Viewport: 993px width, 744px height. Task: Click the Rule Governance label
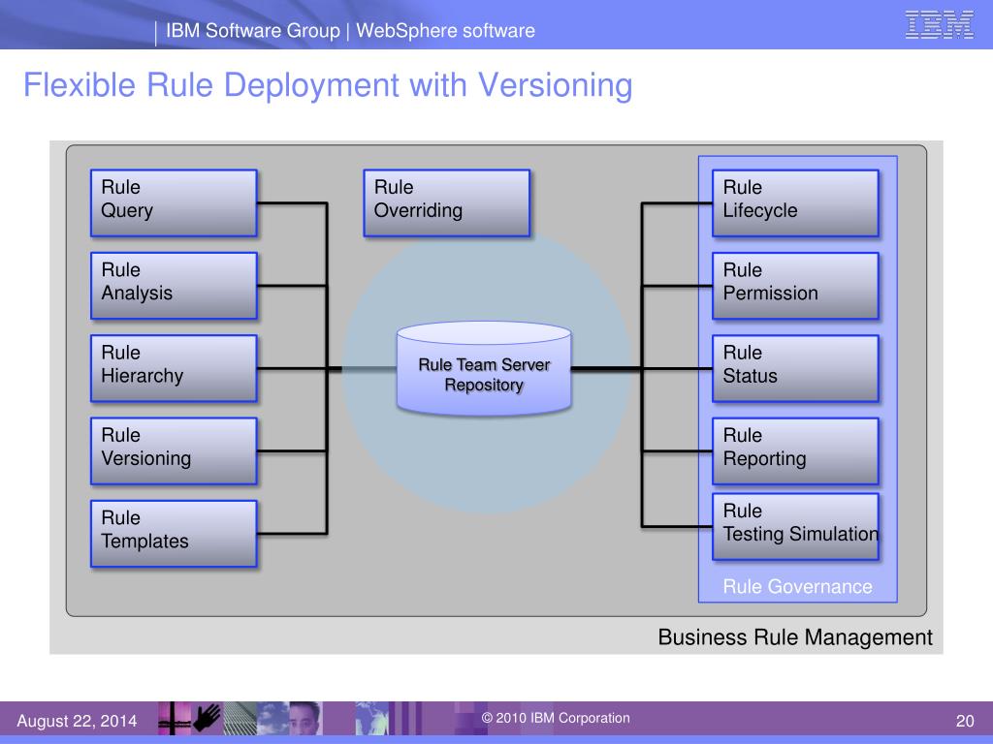click(797, 586)
